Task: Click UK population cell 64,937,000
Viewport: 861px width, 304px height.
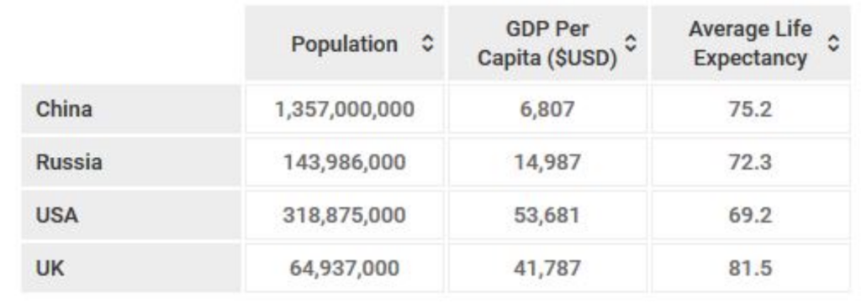Action: (x=344, y=268)
